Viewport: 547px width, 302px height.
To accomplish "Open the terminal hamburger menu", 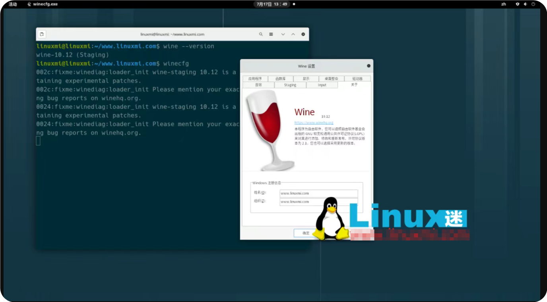I will [x=271, y=34].
